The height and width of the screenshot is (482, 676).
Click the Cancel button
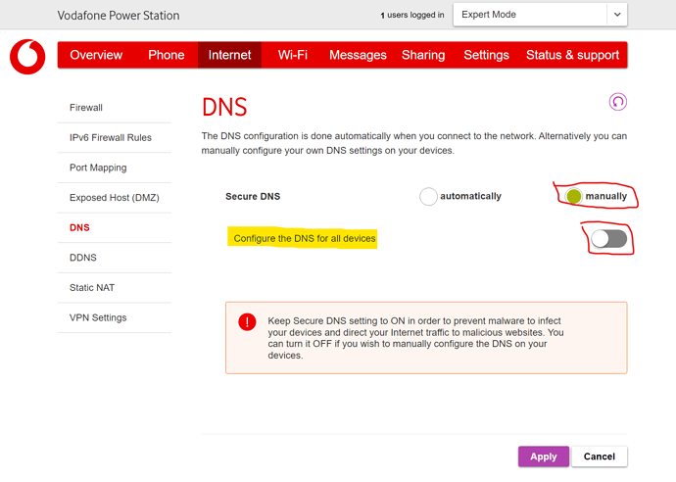click(600, 457)
